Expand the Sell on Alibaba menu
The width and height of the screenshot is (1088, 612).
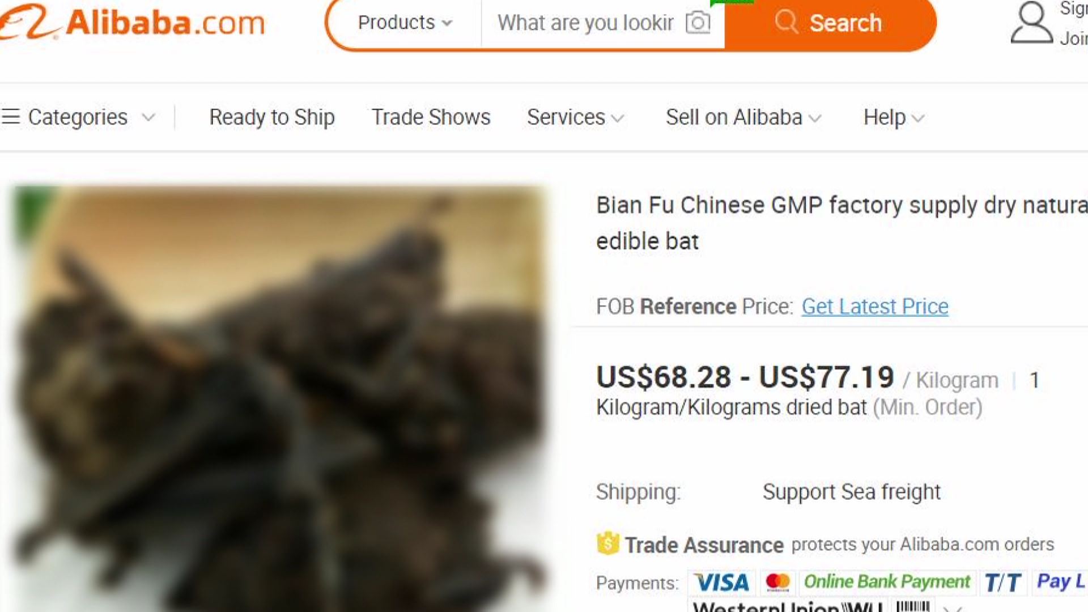pos(743,117)
